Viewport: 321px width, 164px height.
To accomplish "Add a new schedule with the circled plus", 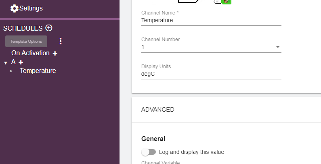I will coord(49,28).
